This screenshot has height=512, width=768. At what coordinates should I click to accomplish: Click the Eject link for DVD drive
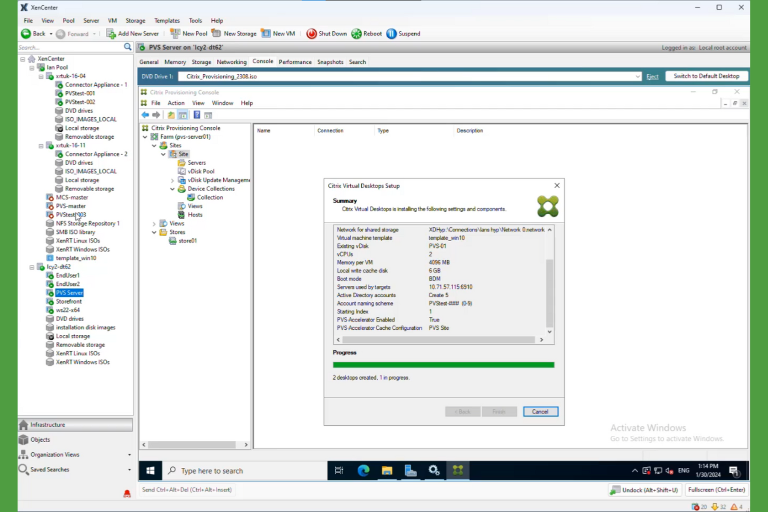[x=652, y=77]
